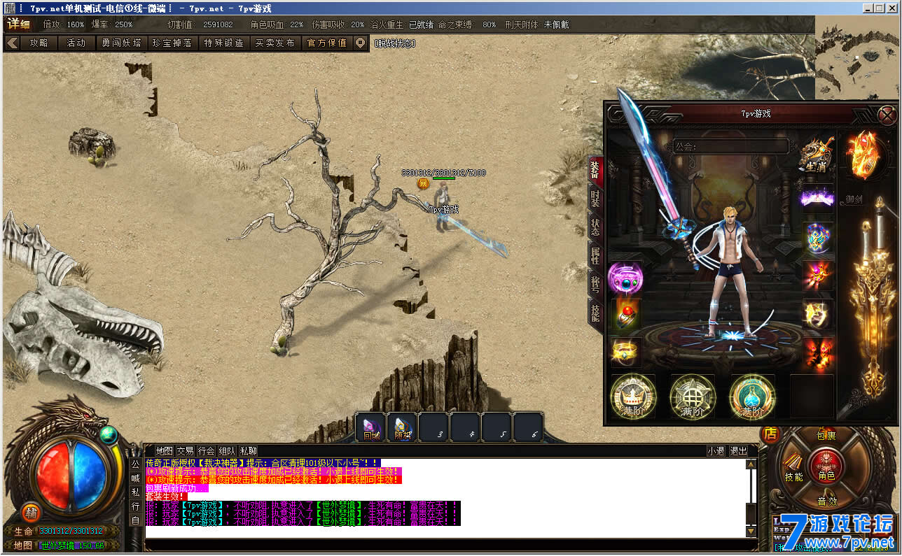The width and height of the screenshot is (902, 556).
Task: Click the 组队 team button
Action: click(x=228, y=451)
